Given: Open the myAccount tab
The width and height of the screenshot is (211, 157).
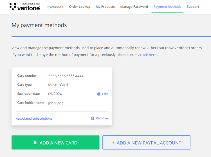Looking at the screenshot, I should click(x=55, y=7).
